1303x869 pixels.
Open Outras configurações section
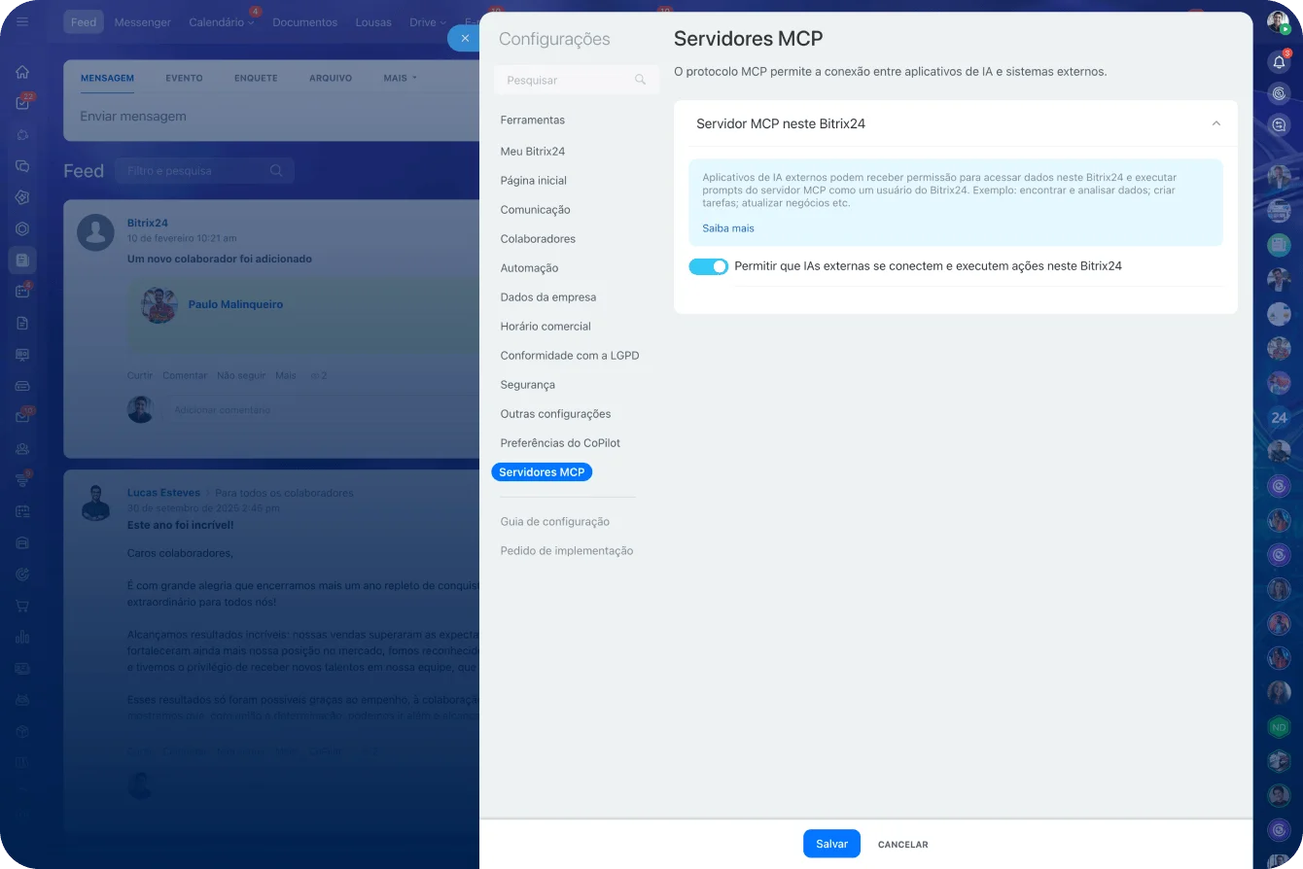click(x=555, y=414)
